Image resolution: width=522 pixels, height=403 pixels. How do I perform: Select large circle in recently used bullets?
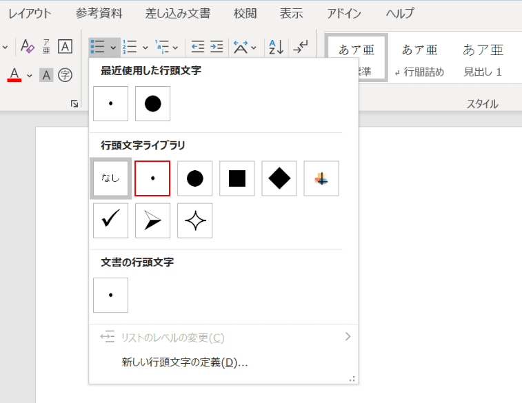pos(153,104)
